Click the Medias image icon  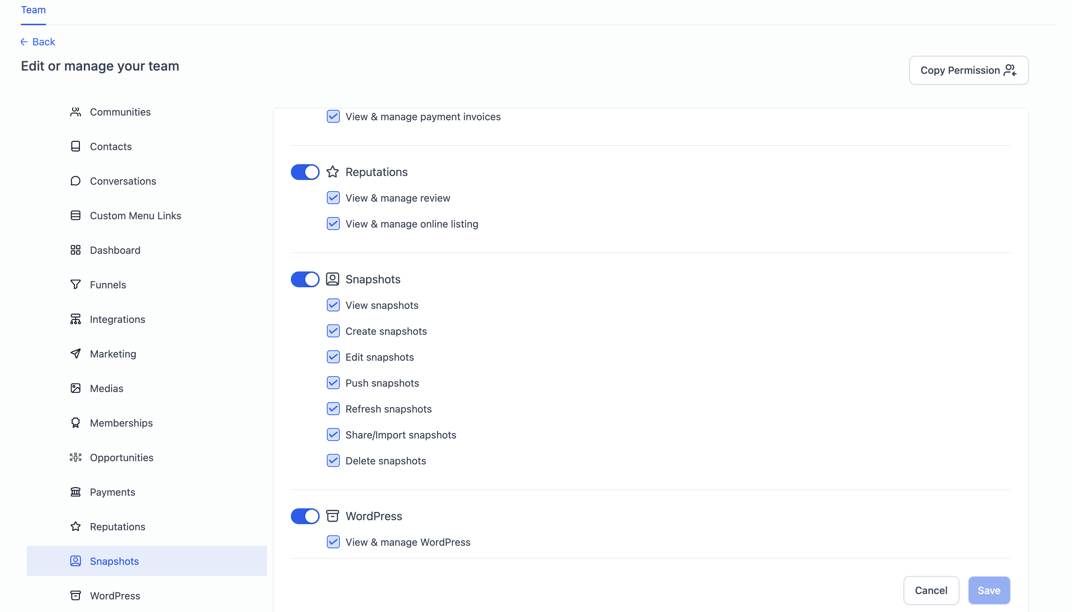click(x=75, y=388)
